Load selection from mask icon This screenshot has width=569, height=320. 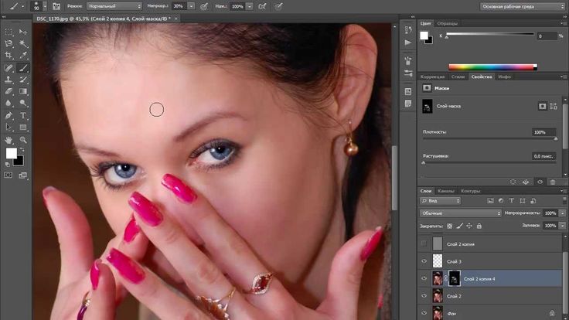tap(513, 182)
